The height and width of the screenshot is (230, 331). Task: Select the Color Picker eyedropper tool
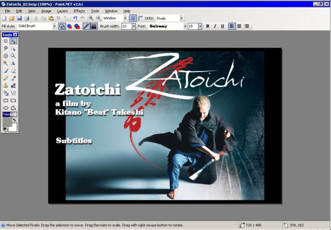click(x=13, y=78)
